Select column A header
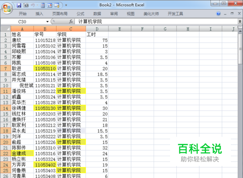 tap(22, 29)
